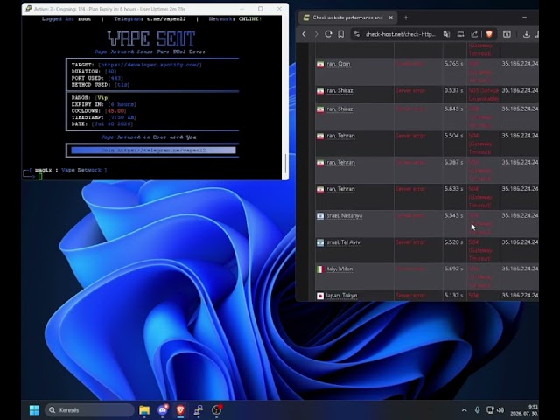The height and width of the screenshot is (420, 560).
Task: Open the volume tray icon
Action: [500, 410]
